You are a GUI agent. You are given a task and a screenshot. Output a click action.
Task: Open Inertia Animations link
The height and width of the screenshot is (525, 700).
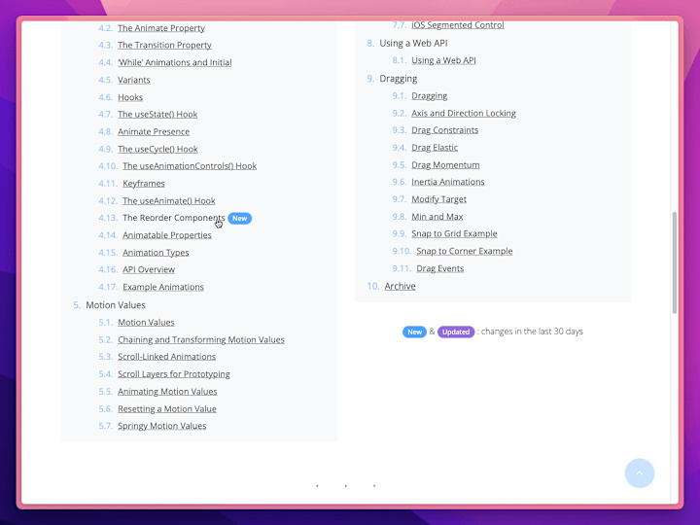(x=448, y=182)
